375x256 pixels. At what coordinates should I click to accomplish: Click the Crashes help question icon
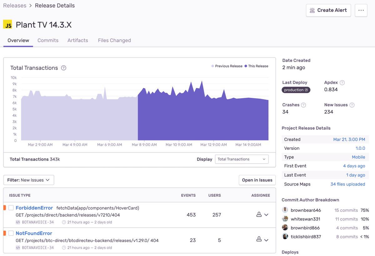[x=303, y=105]
